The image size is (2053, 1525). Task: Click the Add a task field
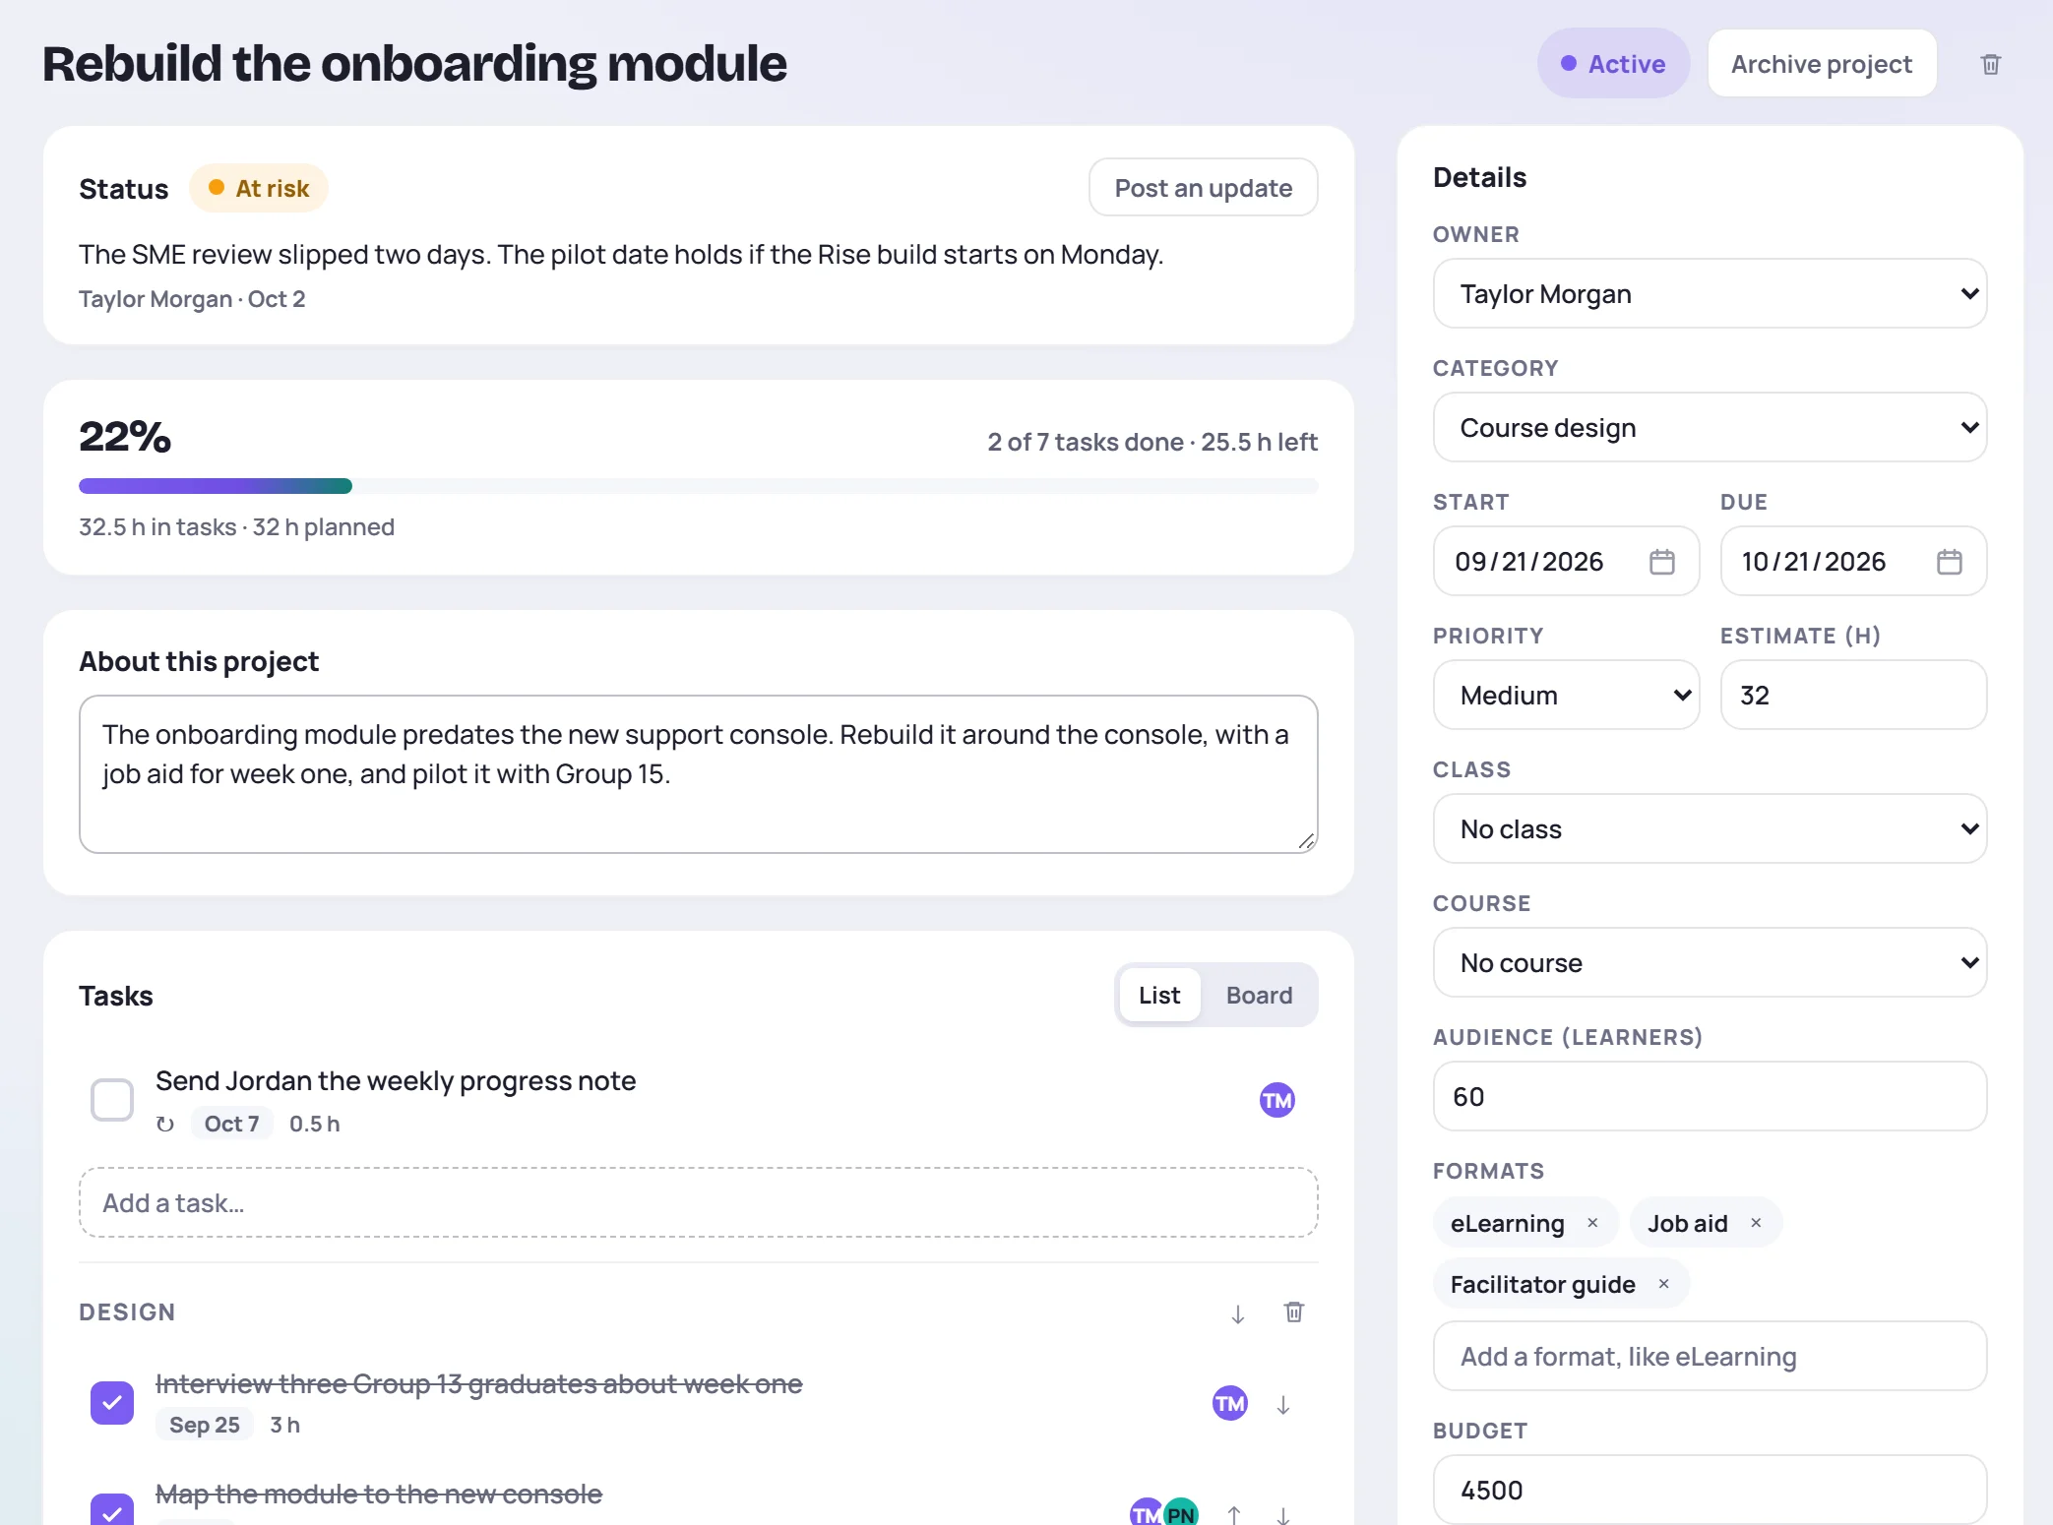click(x=698, y=1202)
